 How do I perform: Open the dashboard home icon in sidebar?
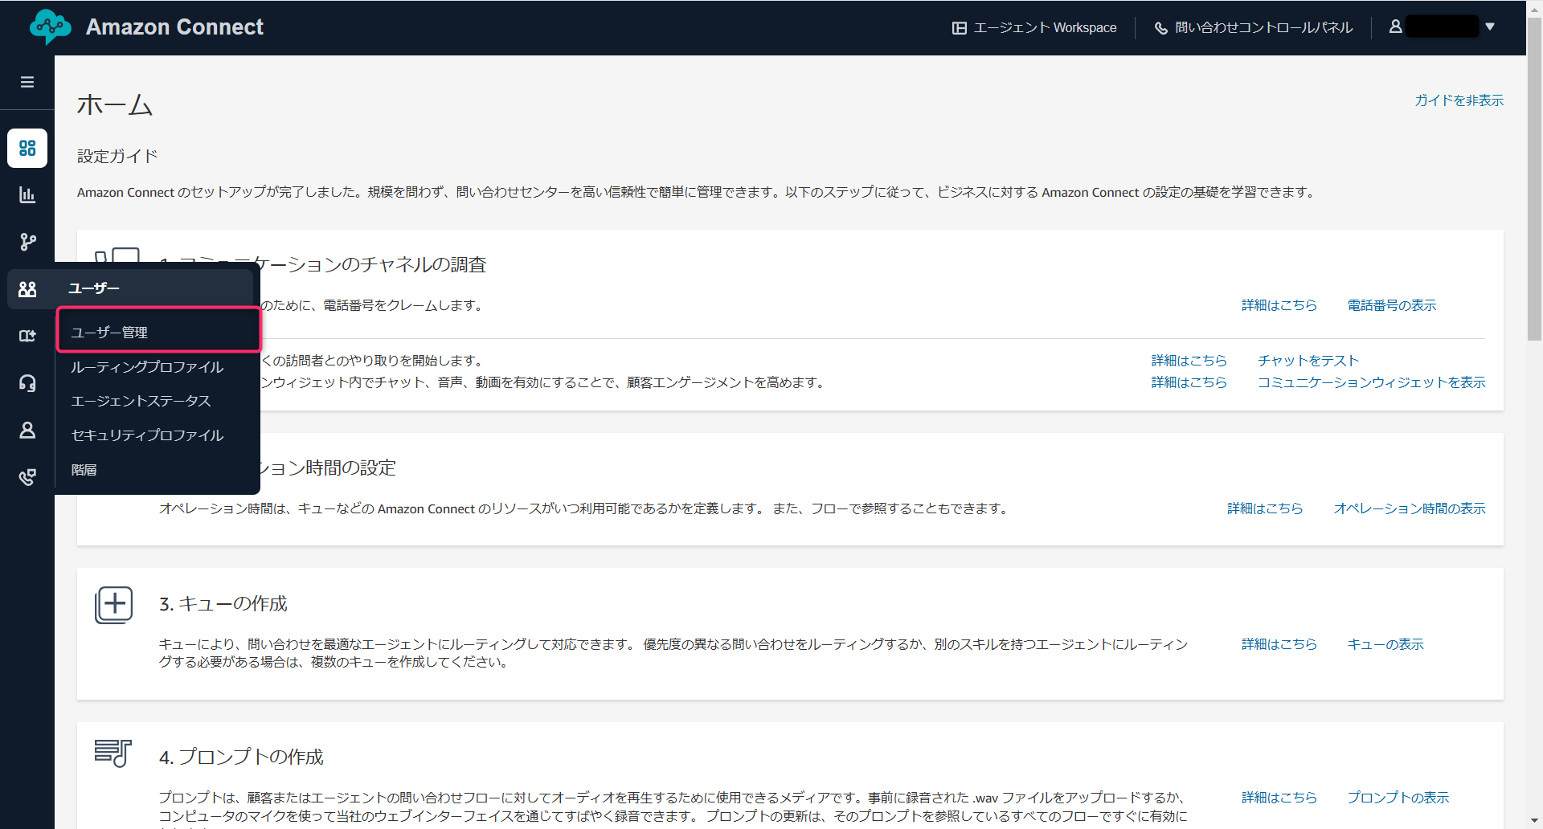point(27,149)
